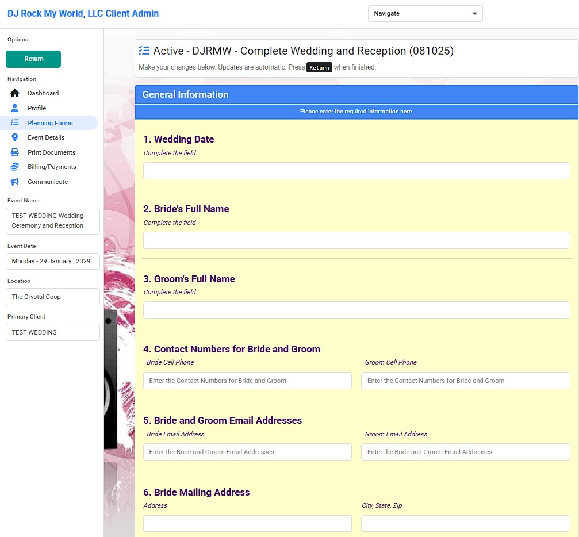The width and height of the screenshot is (579, 537).
Task: Click the Primary Client box TEST WEDDING
Action: tap(53, 332)
